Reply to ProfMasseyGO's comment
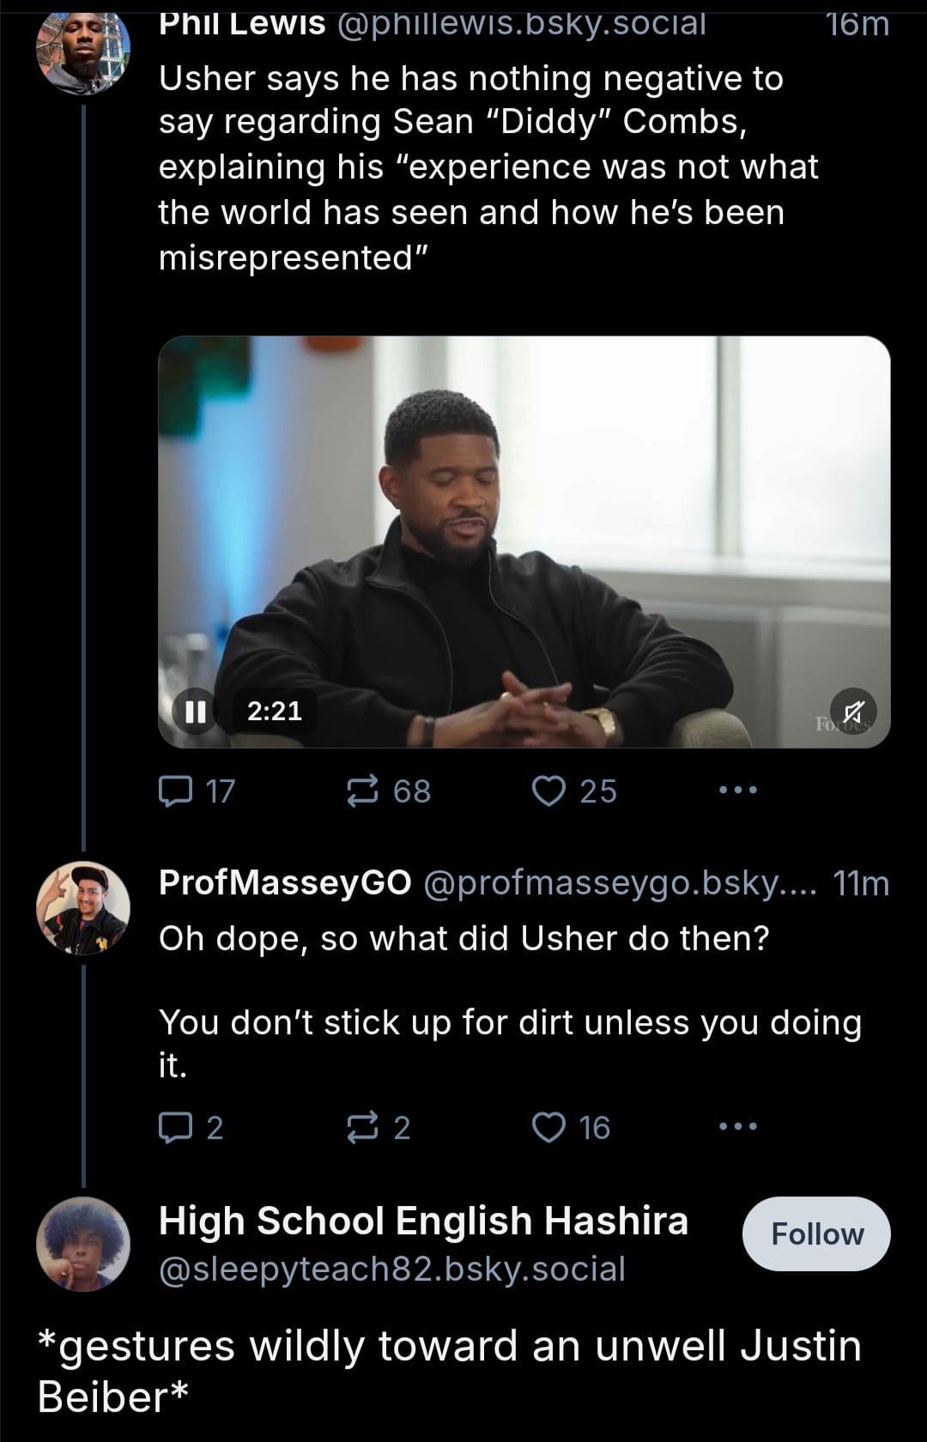Screen dimensions: 927x1442 [x=177, y=1127]
